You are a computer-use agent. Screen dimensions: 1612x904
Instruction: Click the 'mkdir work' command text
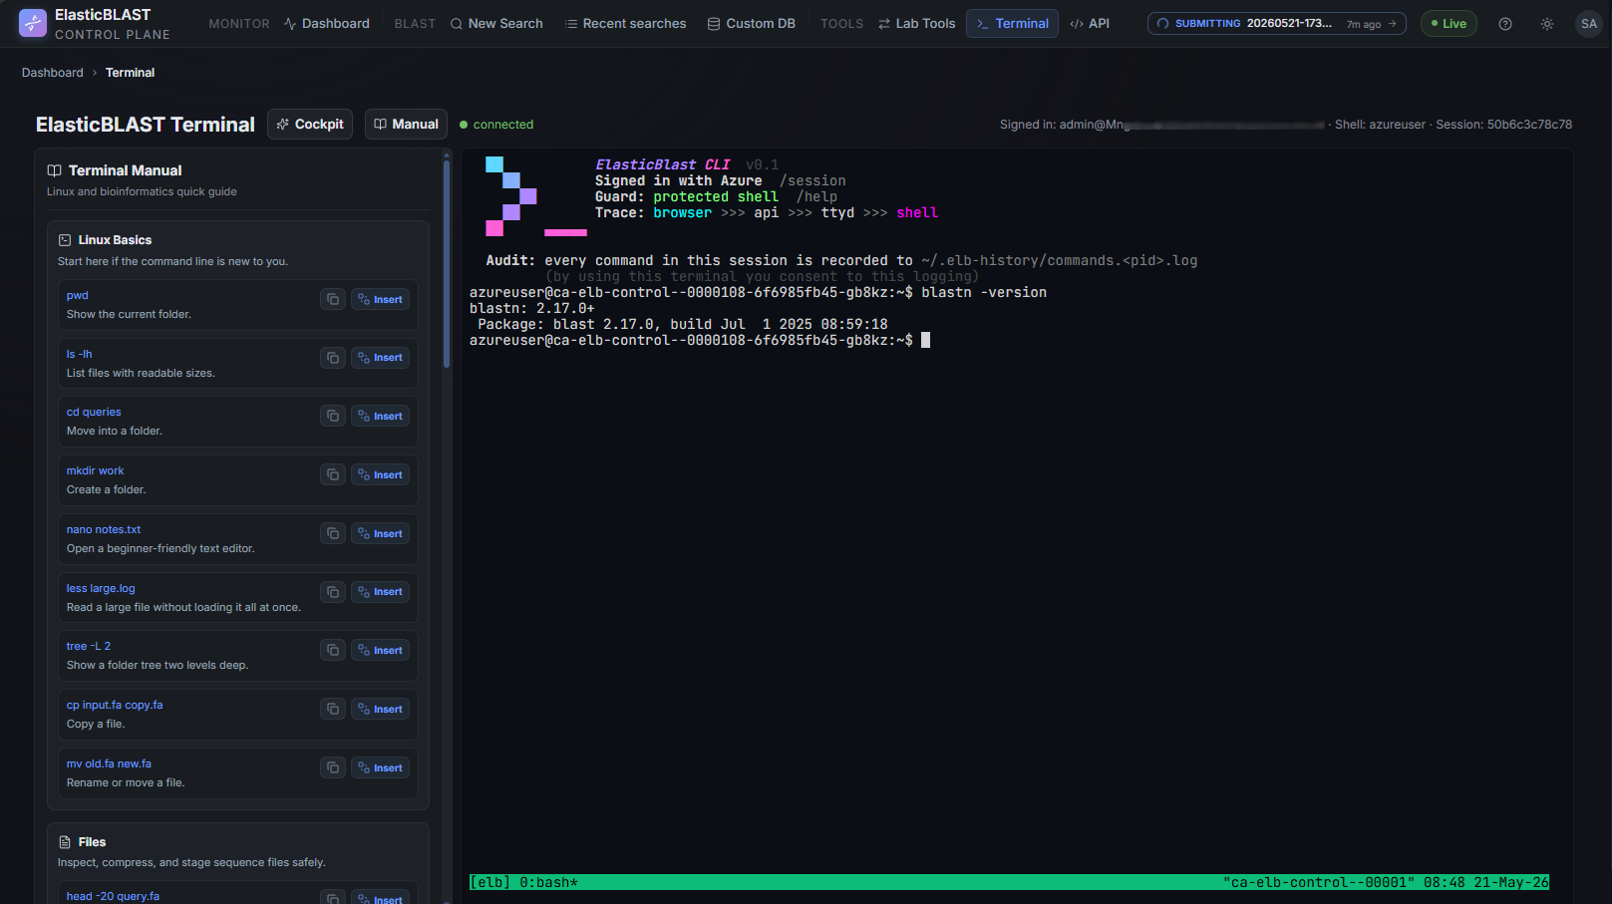click(x=96, y=470)
